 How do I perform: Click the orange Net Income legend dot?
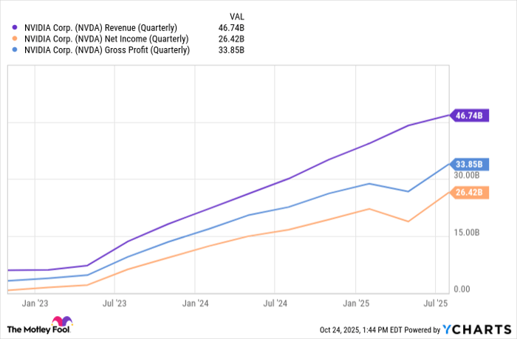point(15,38)
